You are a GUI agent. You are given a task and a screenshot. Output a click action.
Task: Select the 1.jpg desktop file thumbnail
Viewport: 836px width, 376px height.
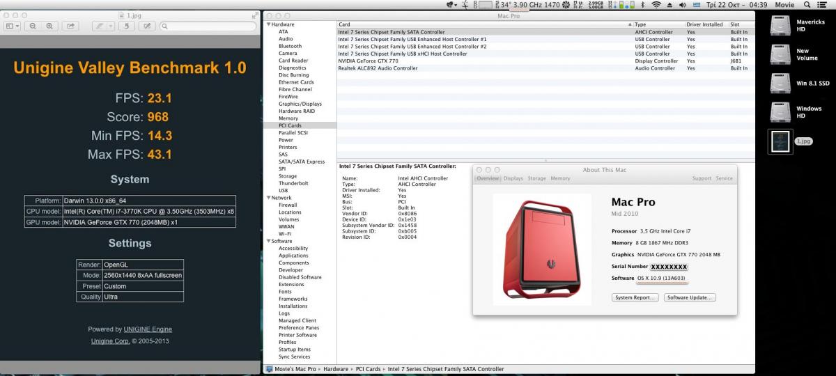coord(780,141)
